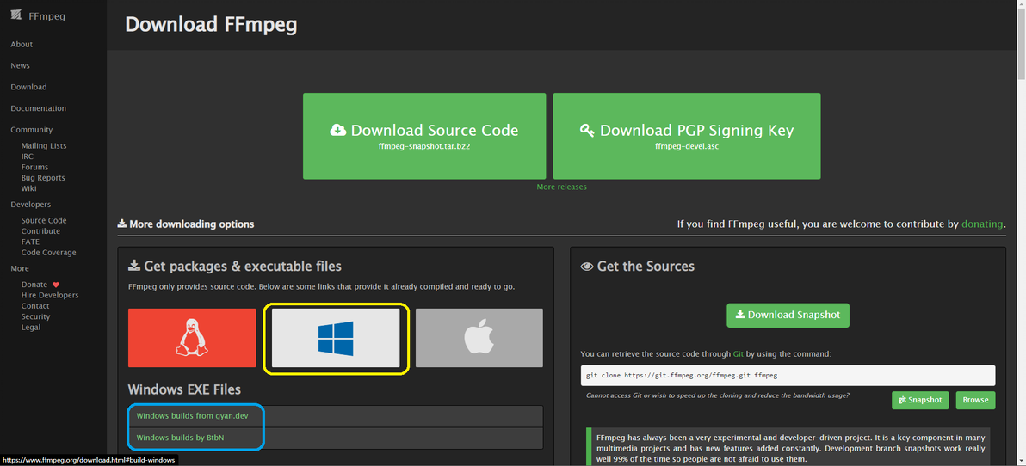Open the Git link in sources text
The height and width of the screenshot is (466, 1026).
(738, 353)
